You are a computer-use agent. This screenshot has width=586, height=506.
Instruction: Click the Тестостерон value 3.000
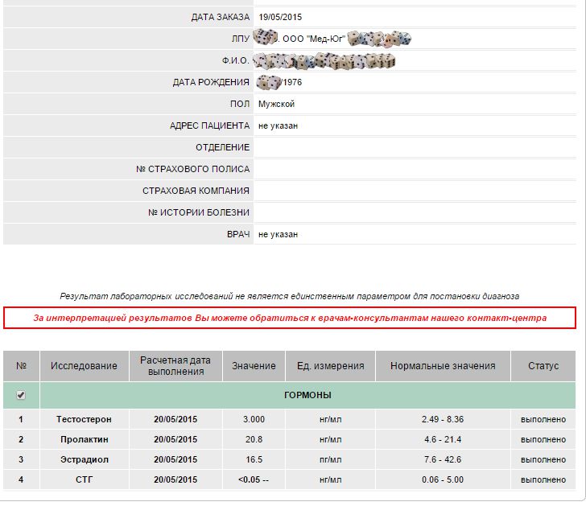(x=254, y=419)
